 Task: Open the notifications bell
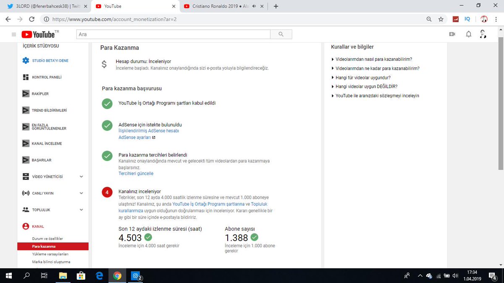click(x=469, y=34)
